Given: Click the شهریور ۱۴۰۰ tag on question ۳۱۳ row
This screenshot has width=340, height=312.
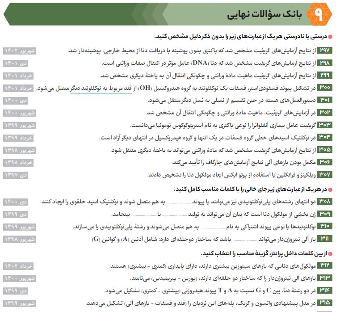Looking at the screenshot, I should [x=20, y=278].
